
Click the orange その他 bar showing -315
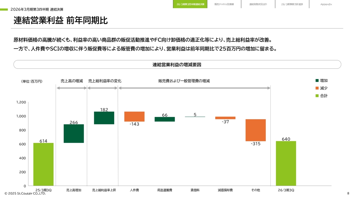coord(256,130)
